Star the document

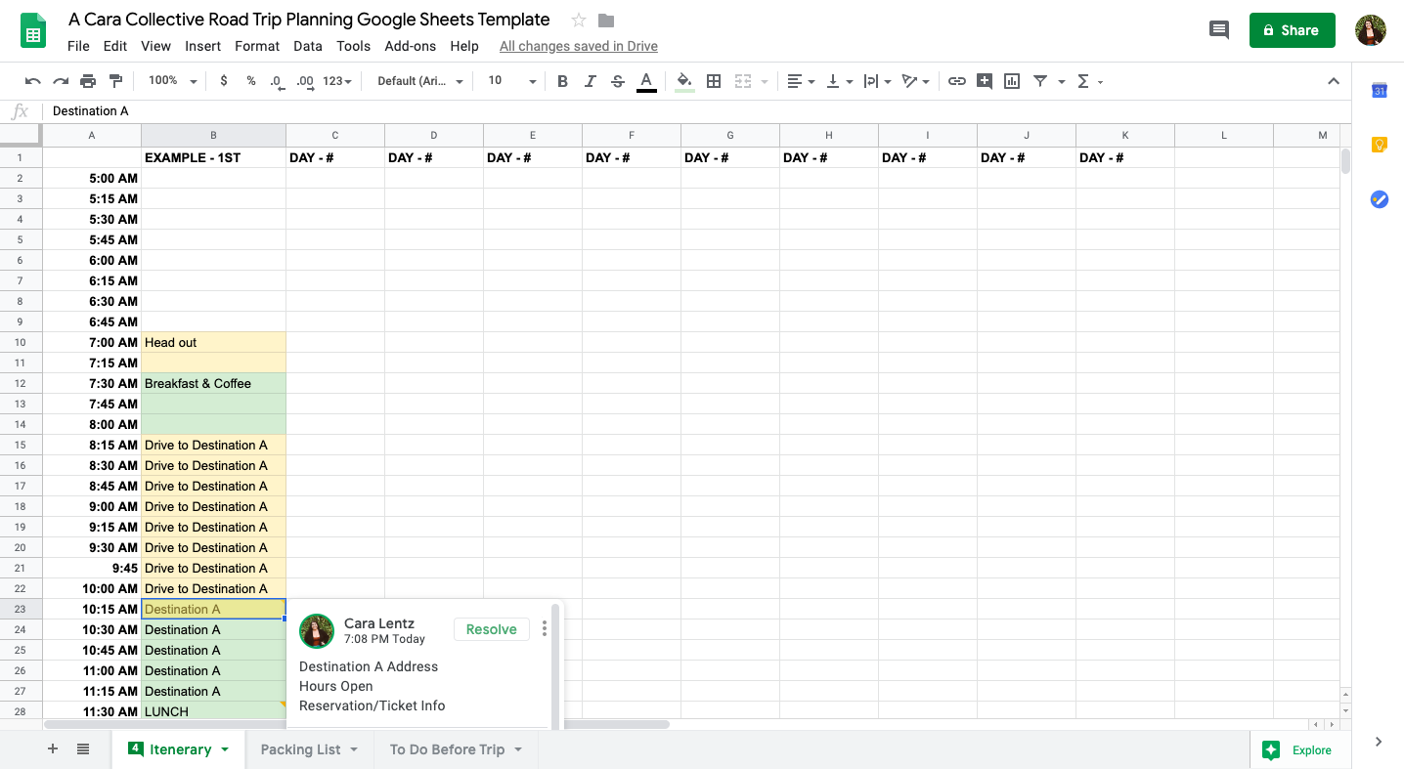click(x=579, y=21)
